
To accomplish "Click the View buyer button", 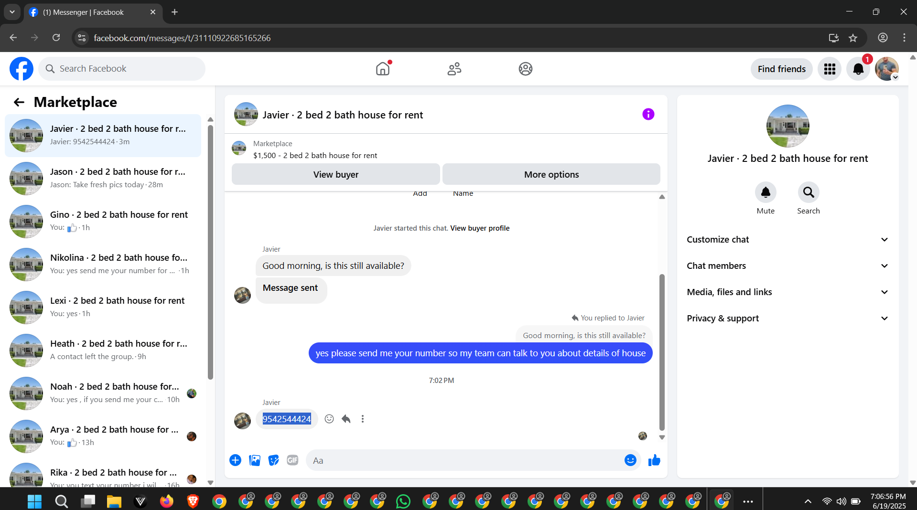I will (x=336, y=174).
